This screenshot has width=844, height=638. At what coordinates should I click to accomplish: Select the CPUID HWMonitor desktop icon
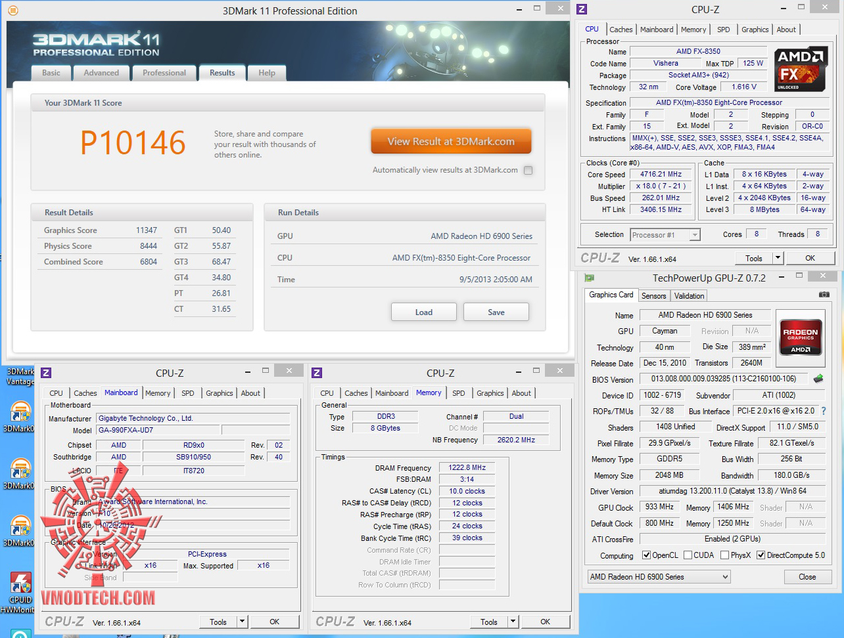(x=20, y=592)
